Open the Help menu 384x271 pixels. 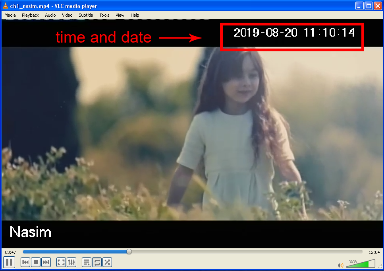point(135,15)
